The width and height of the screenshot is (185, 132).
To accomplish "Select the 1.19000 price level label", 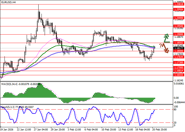I will (x=179, y=34).
